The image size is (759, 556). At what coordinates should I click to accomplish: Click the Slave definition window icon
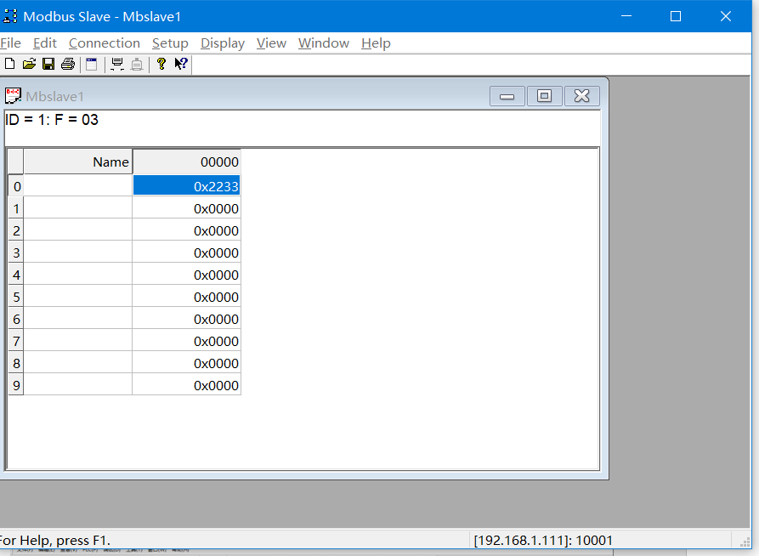[92, 64]
